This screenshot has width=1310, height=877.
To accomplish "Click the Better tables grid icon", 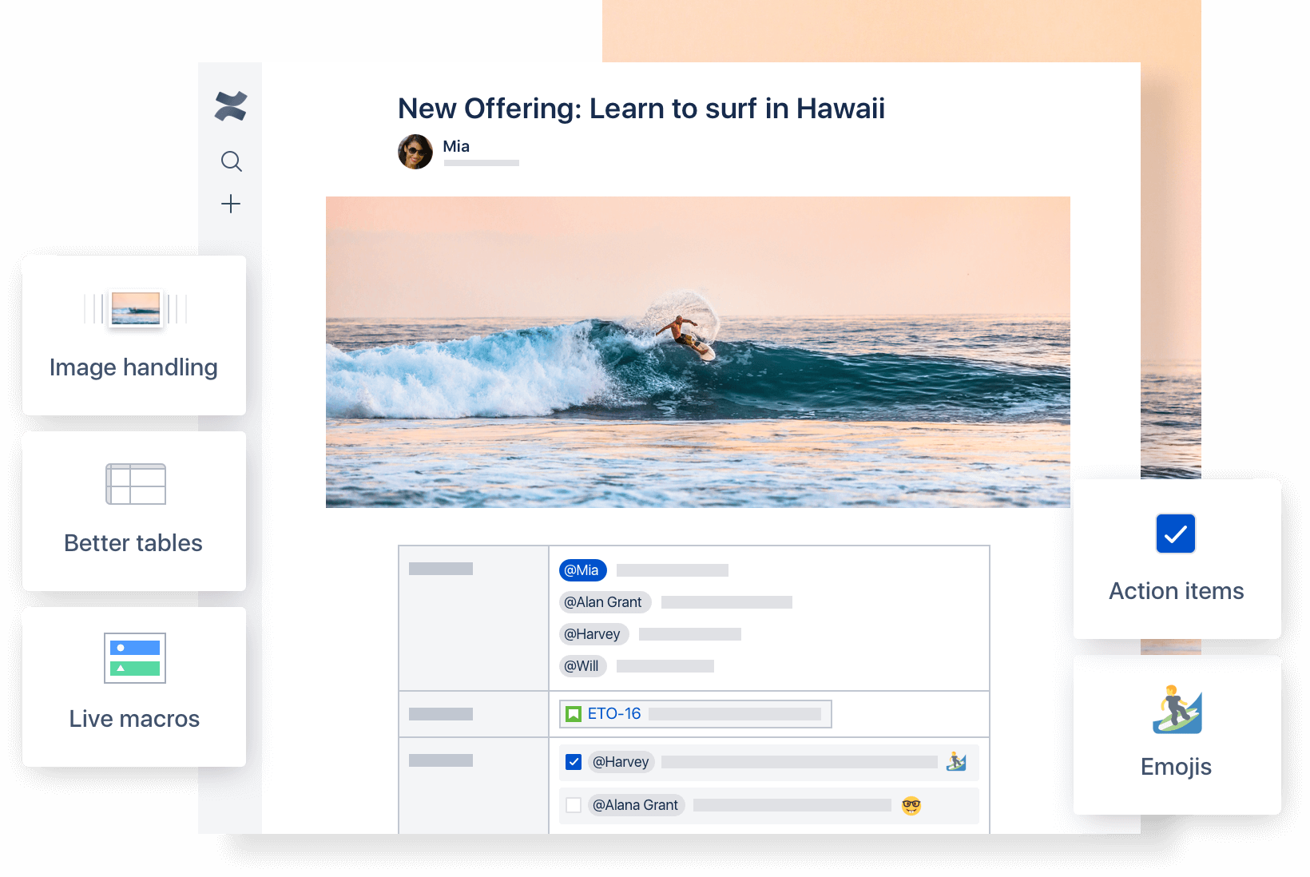I will [x=133, y=483].
